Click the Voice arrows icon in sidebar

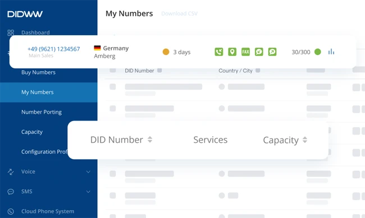[x=11, y=171]
